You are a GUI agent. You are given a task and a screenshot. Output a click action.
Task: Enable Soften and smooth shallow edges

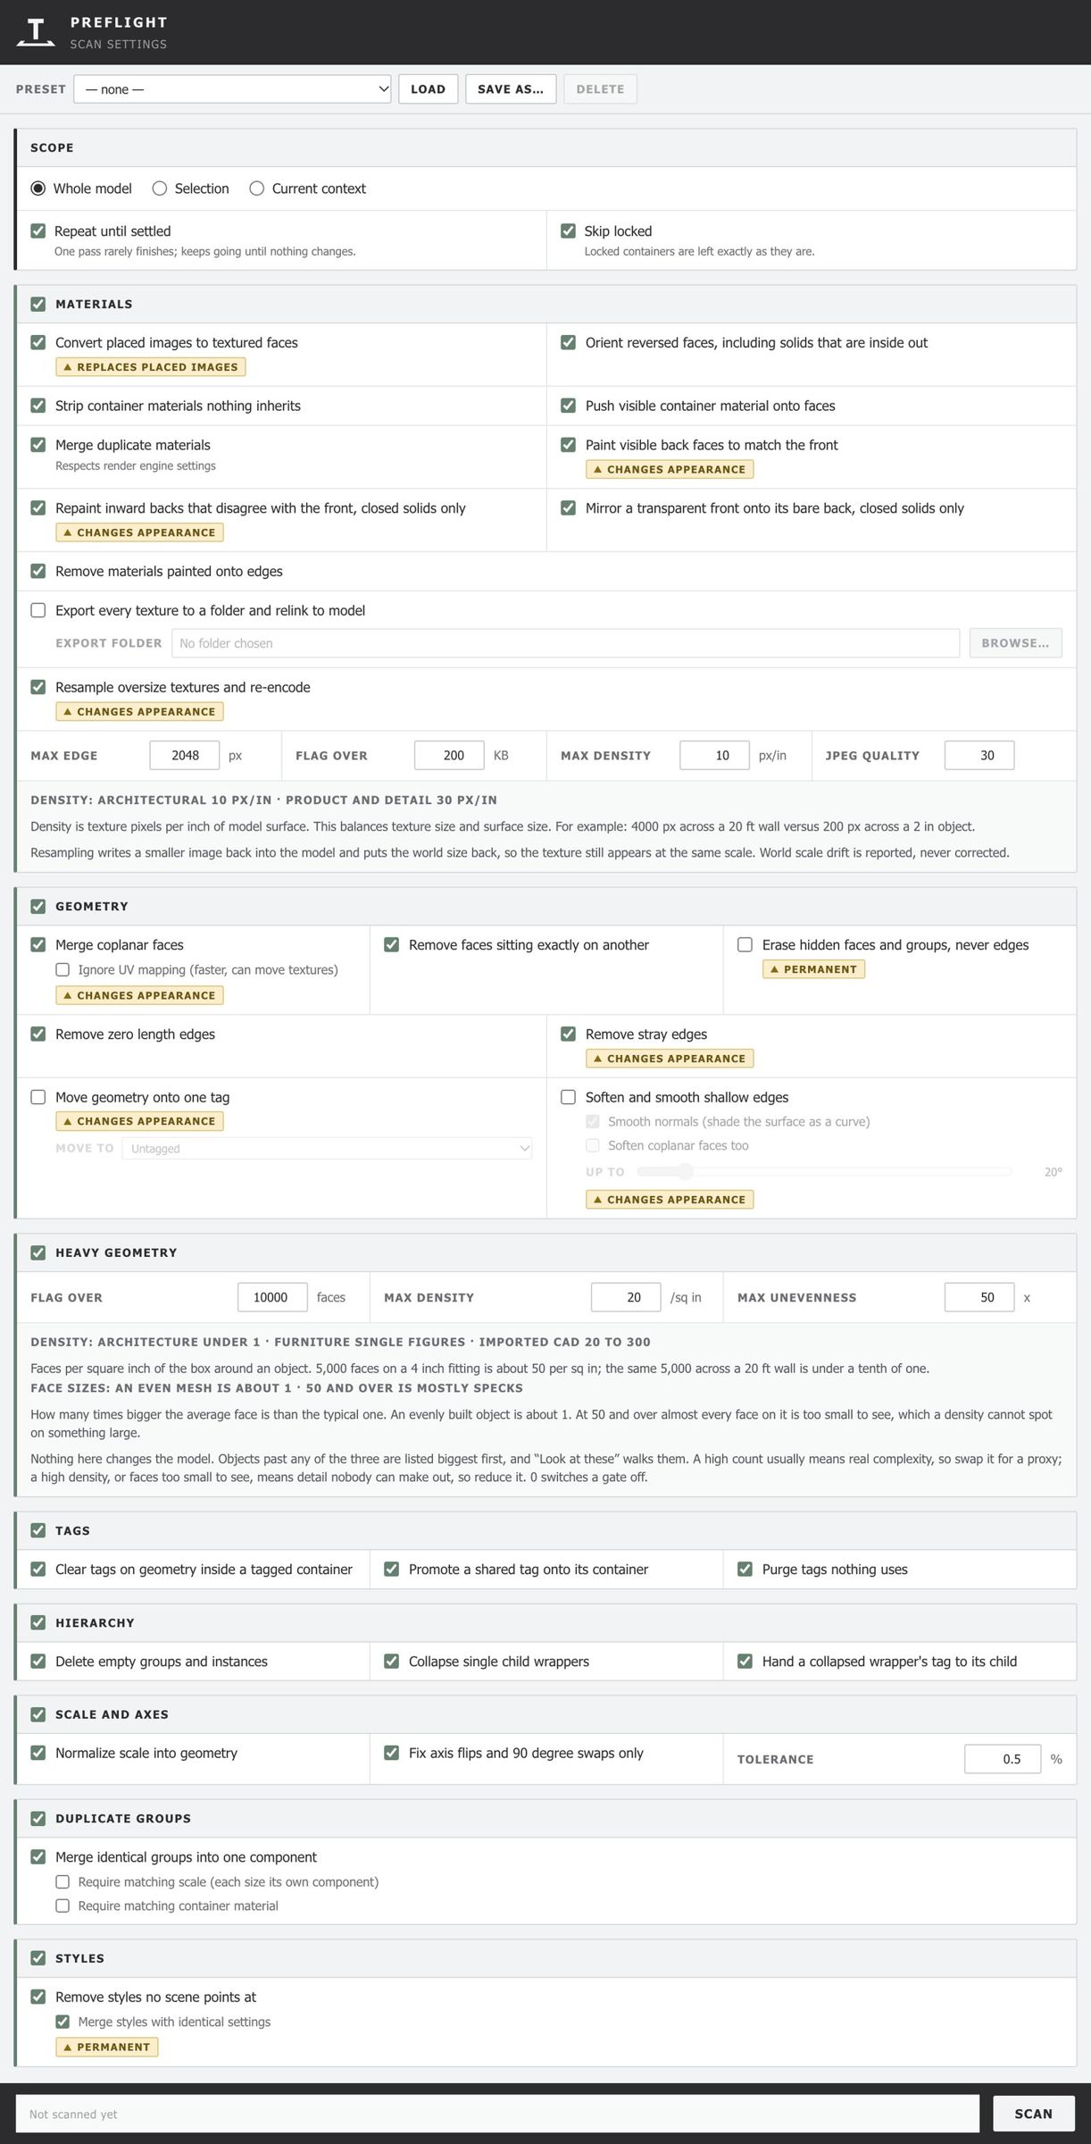(x=568, y=1097)
